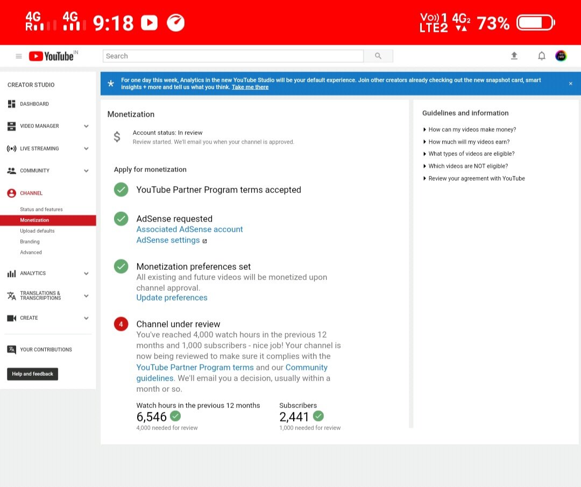Image resolution: width=581 pixels, height=487 pixels.
Task: Click the 2,441 subscribers value
Action: pos(294,417)
